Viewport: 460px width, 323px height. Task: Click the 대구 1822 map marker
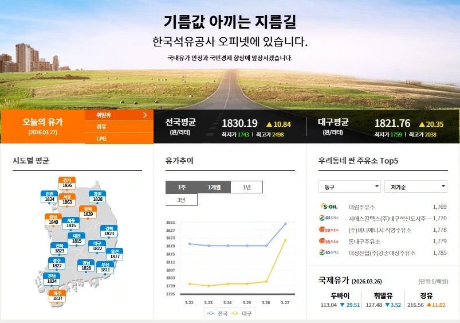(97, 246)
